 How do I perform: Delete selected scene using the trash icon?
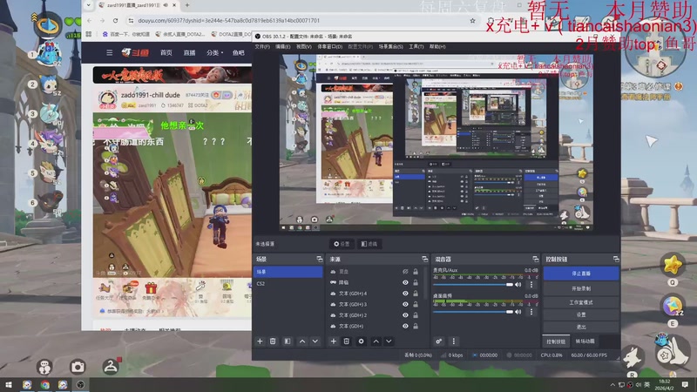click(x=273, y=341)
